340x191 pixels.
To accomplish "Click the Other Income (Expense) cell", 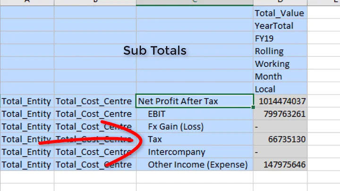I will click(195, 165).
